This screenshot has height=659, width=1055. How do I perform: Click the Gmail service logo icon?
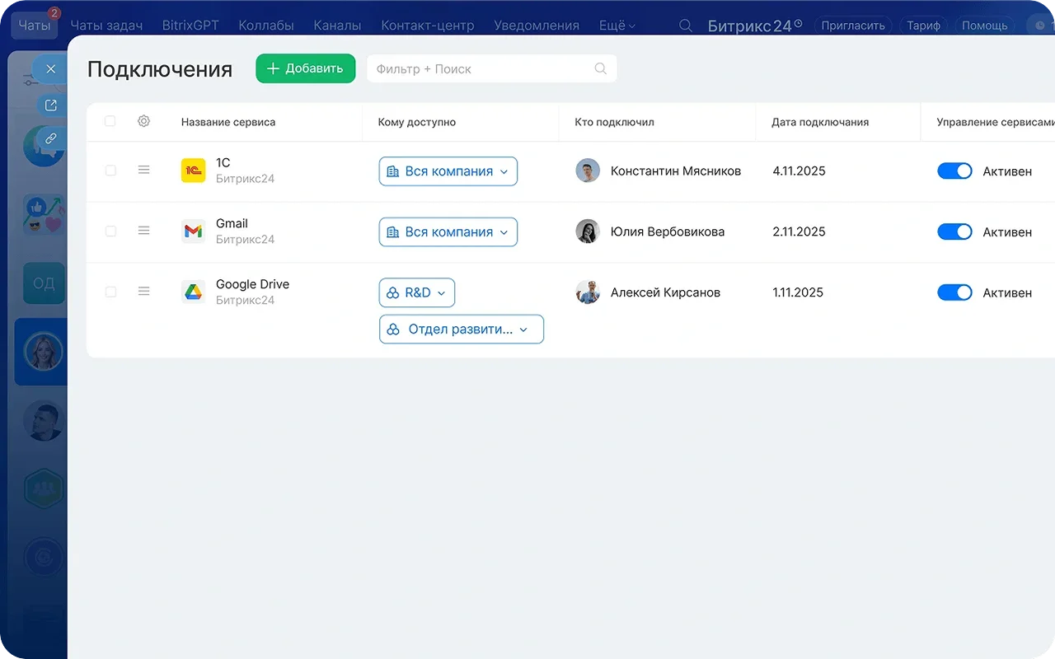tap(193, 231)
